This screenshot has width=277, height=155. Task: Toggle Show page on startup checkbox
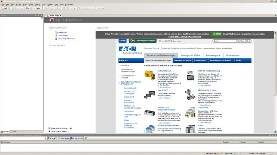[x=50, y=131]
